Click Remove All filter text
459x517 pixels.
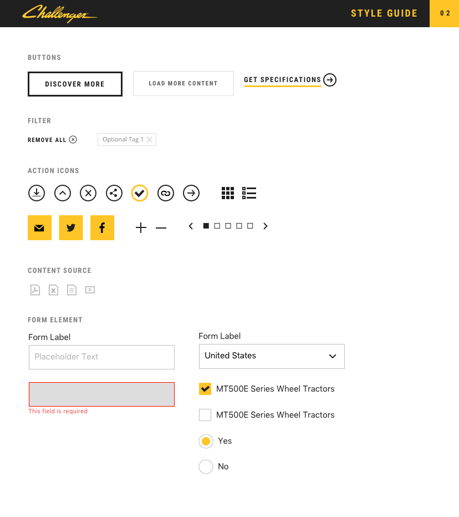[47, 140]
